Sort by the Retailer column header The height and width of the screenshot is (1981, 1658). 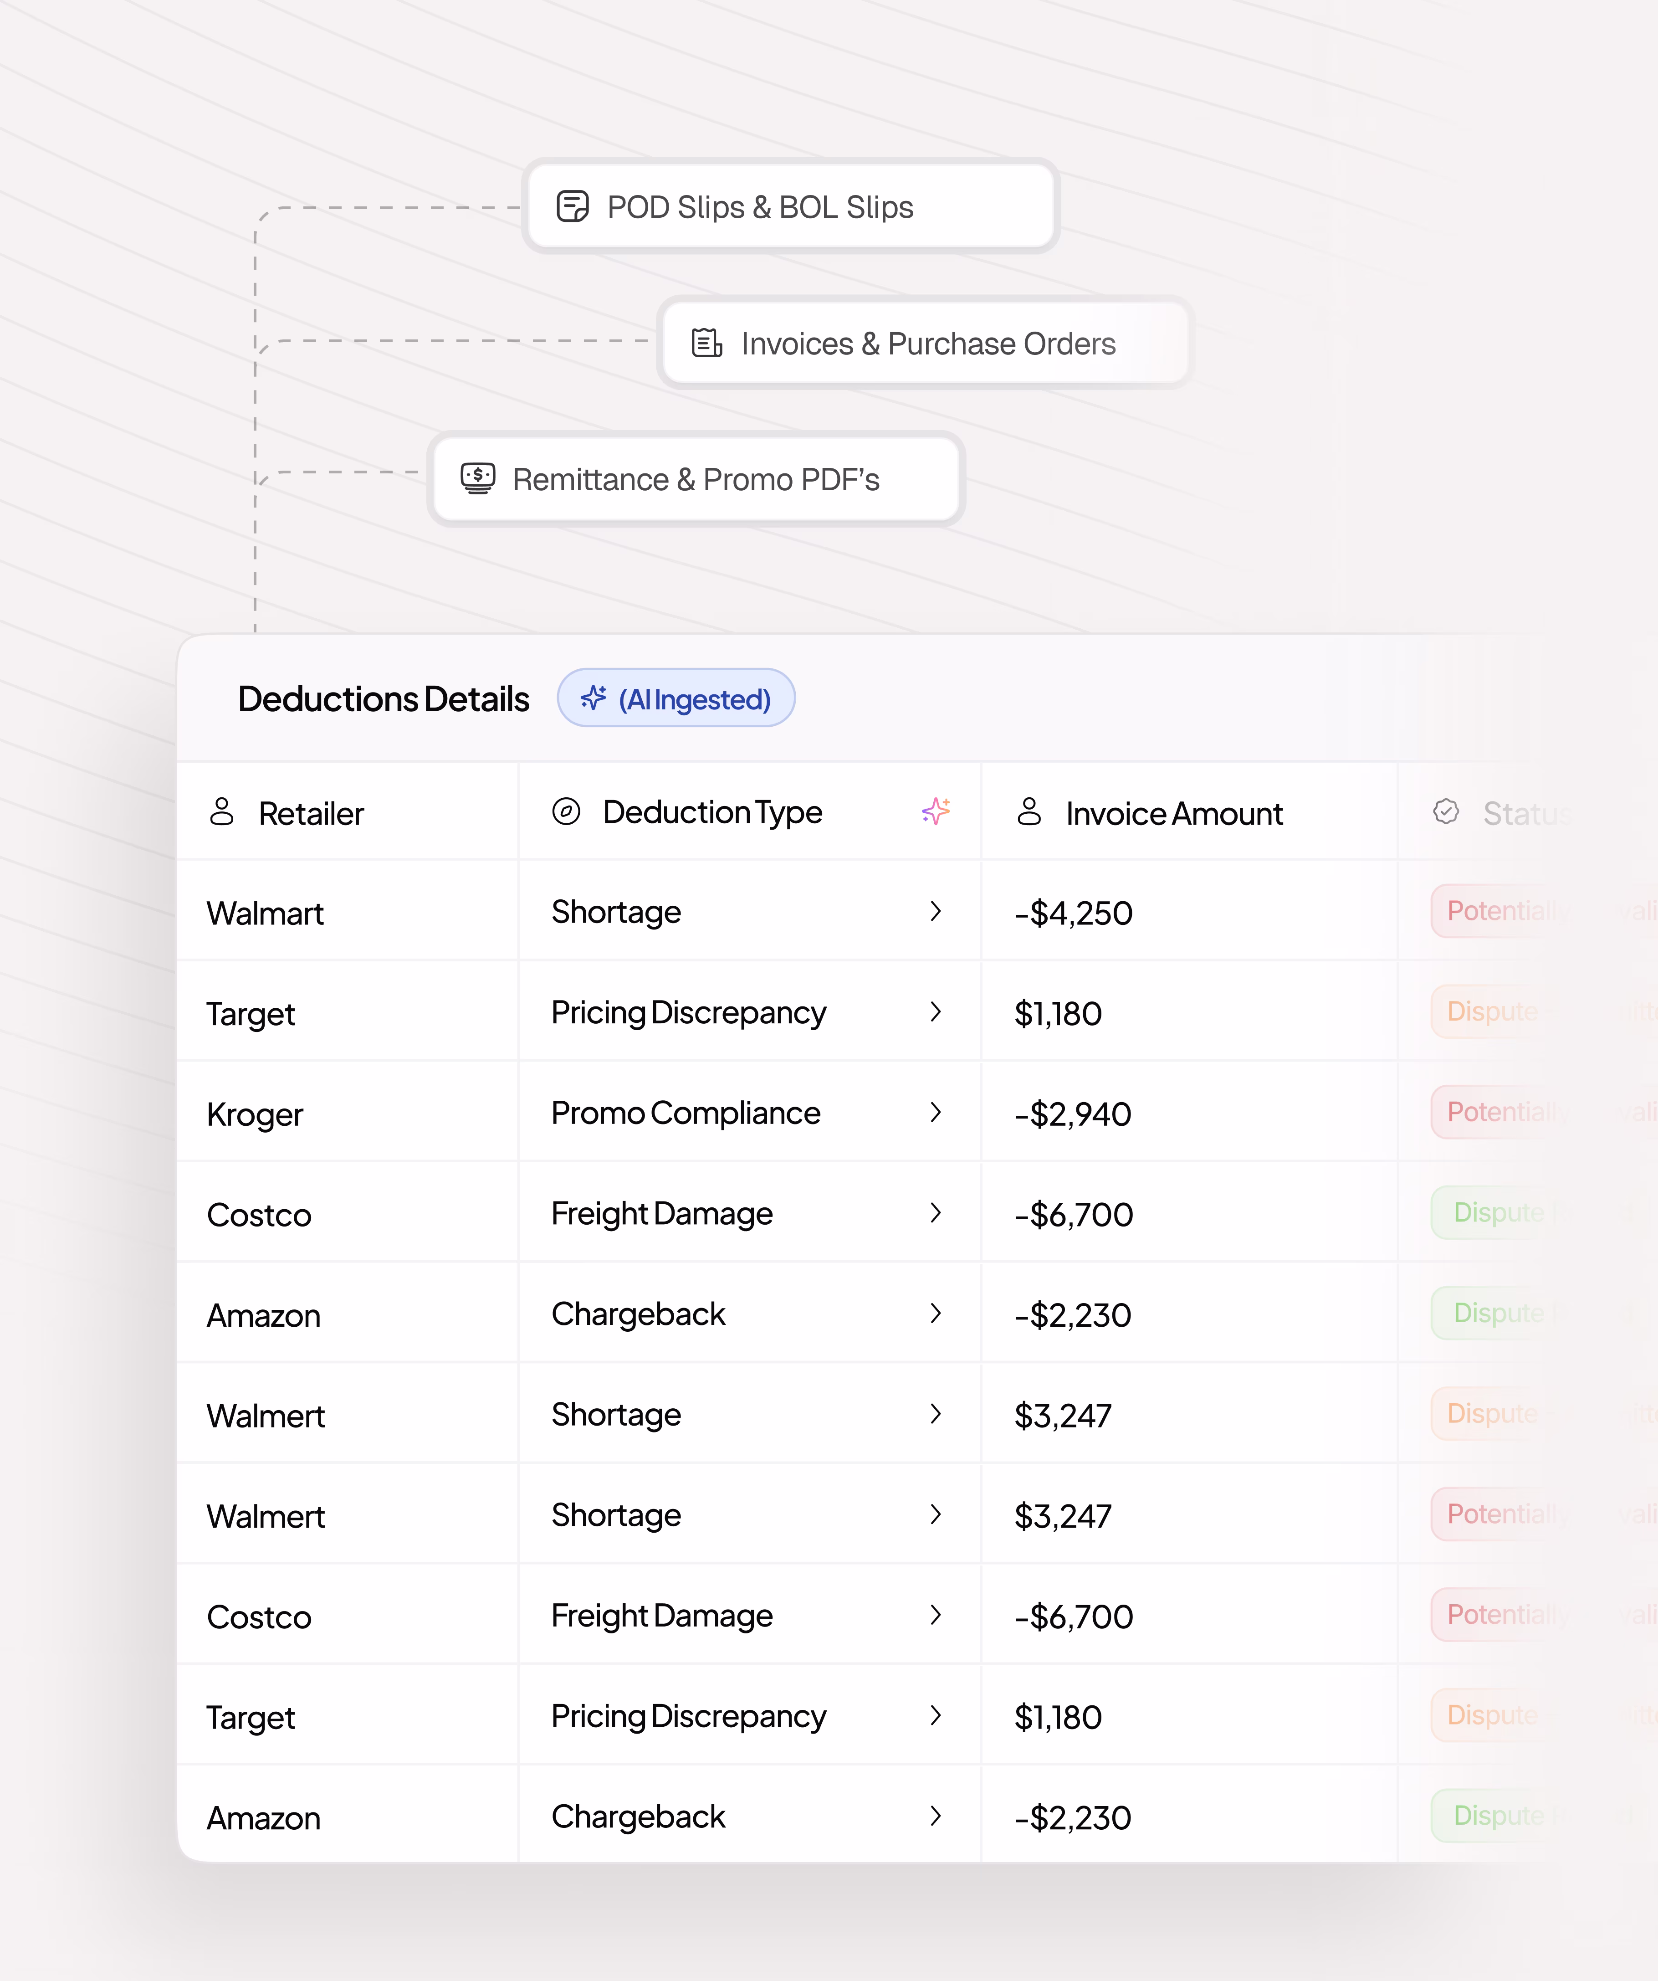[x=310, y=813]
